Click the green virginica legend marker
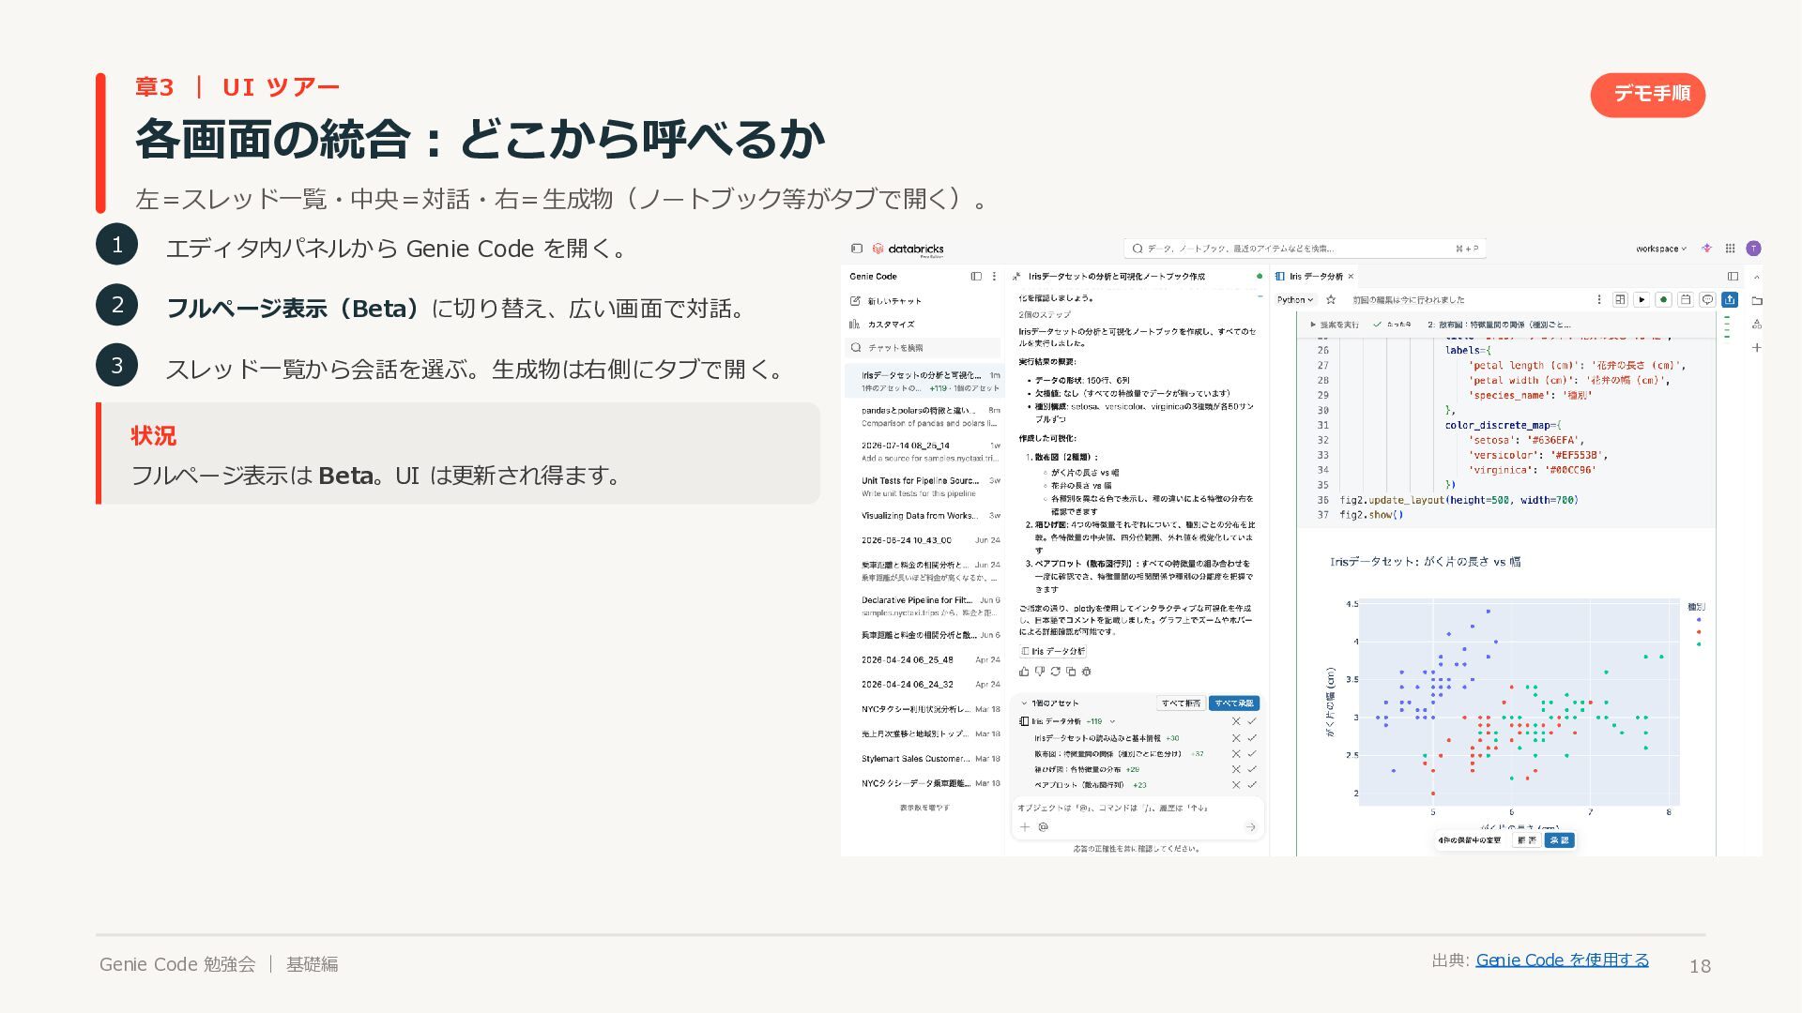 coord(1699,644)
